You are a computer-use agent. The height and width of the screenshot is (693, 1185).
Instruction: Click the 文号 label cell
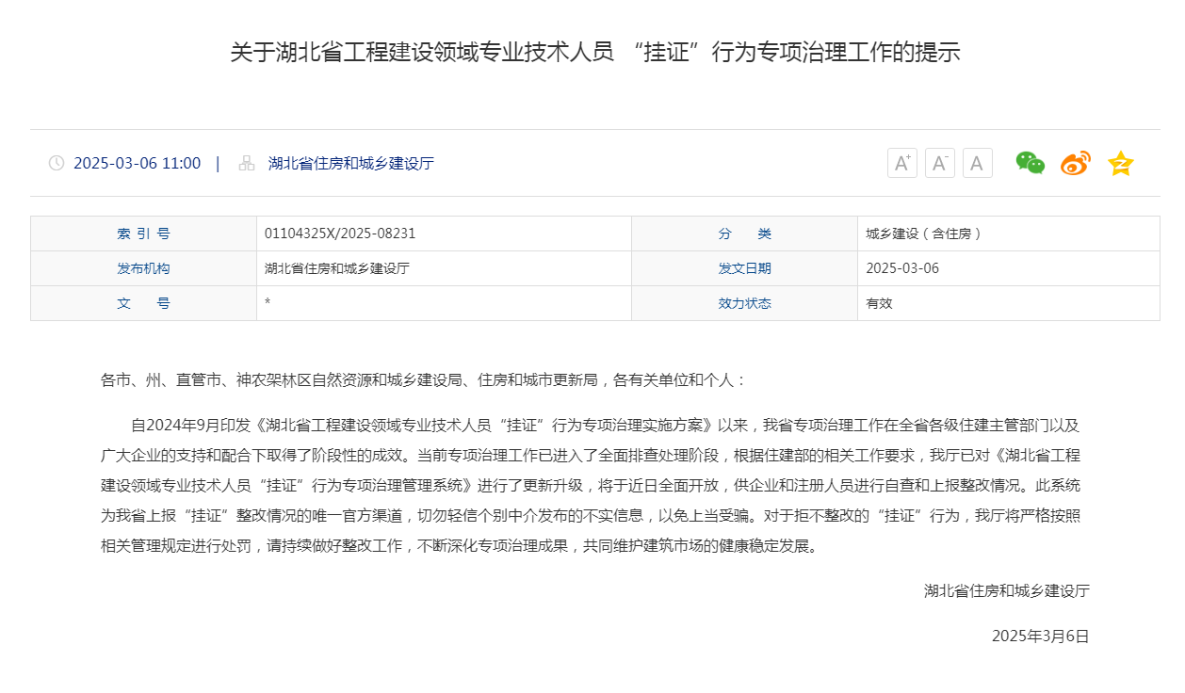click(143, 303)
